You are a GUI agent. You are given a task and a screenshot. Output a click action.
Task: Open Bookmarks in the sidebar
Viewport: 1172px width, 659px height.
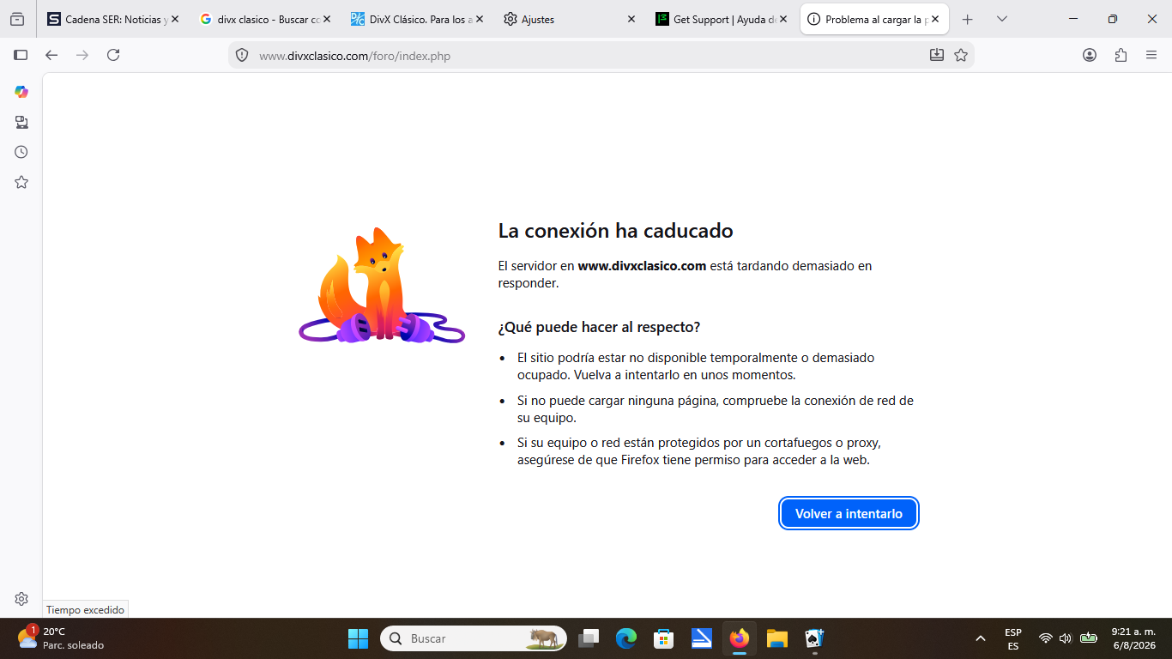click(21, 182)
